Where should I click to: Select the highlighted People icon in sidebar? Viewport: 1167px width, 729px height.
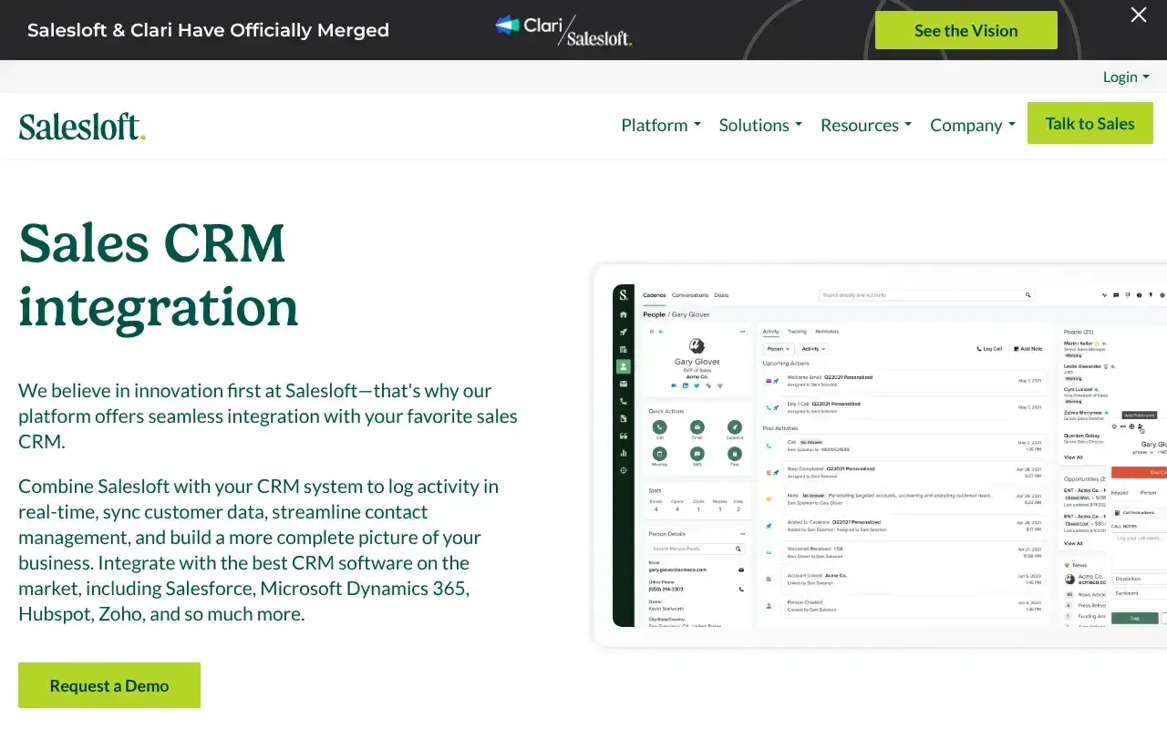[x=624, y=366]
